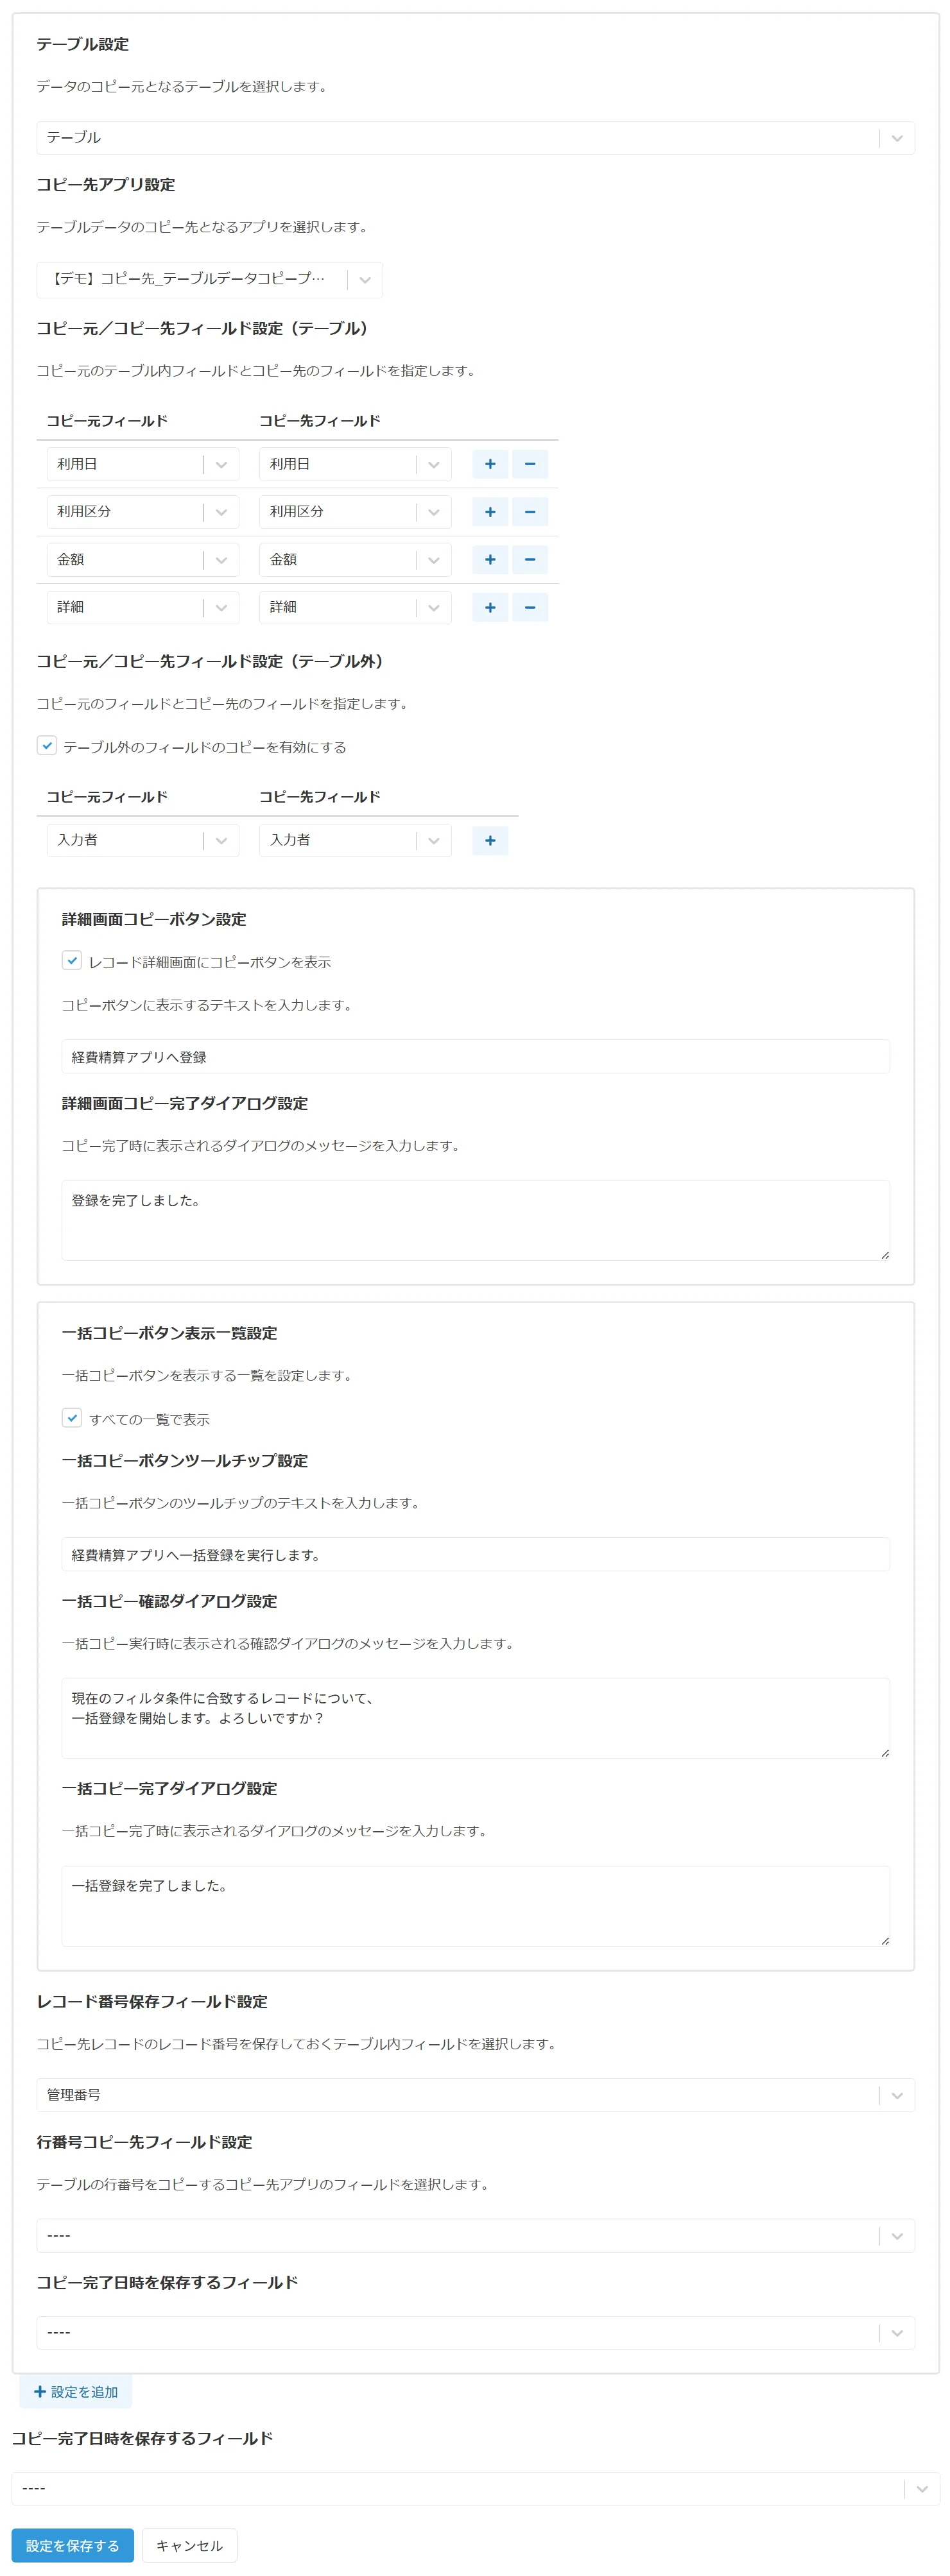The height and width of the screenshot is (2576, 950).
Task: Open the コピー完了日時 dropdown inside the settings panel
Action: [475, 2332]
